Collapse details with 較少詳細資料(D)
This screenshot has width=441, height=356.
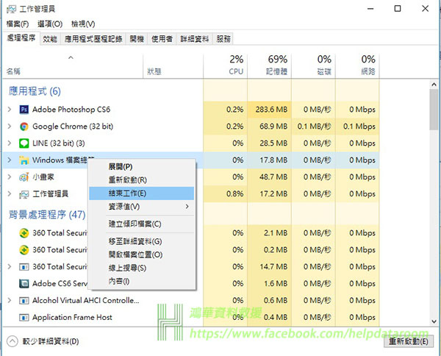pyautogui.click(x=43, y=341)
